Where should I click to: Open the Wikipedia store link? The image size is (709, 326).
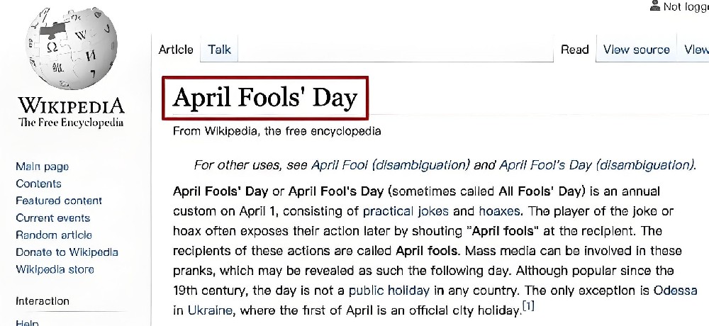(55, 269)
